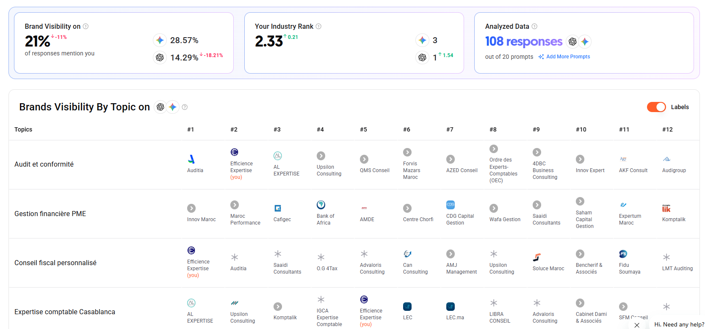Click Efficience Expertise logo in Audit et conformité row
This screenshot has height=329, width=705.
[235, 152]
